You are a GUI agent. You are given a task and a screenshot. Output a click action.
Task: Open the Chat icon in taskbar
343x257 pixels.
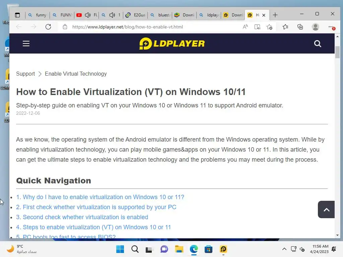164,249
